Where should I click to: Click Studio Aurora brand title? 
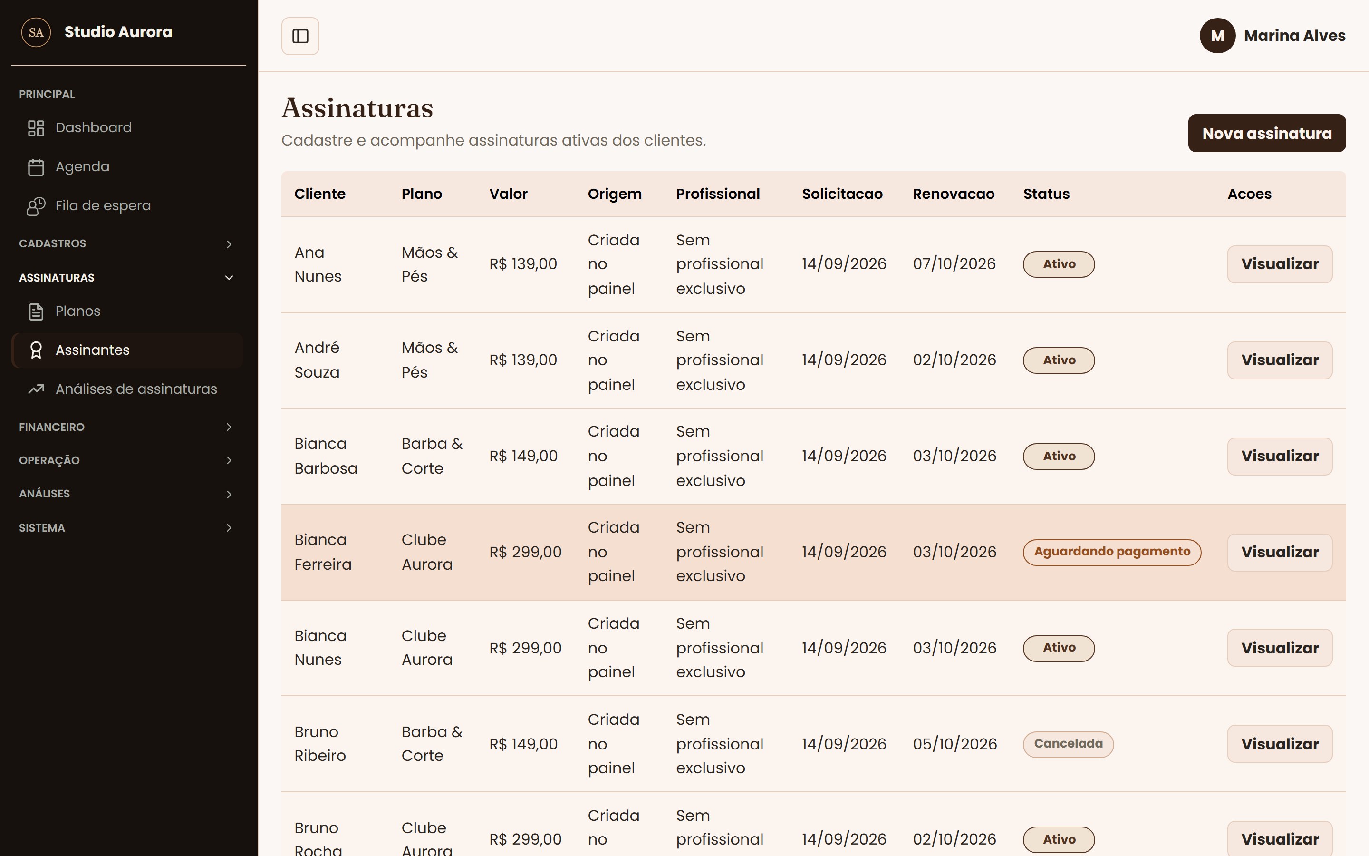[118, 32]
